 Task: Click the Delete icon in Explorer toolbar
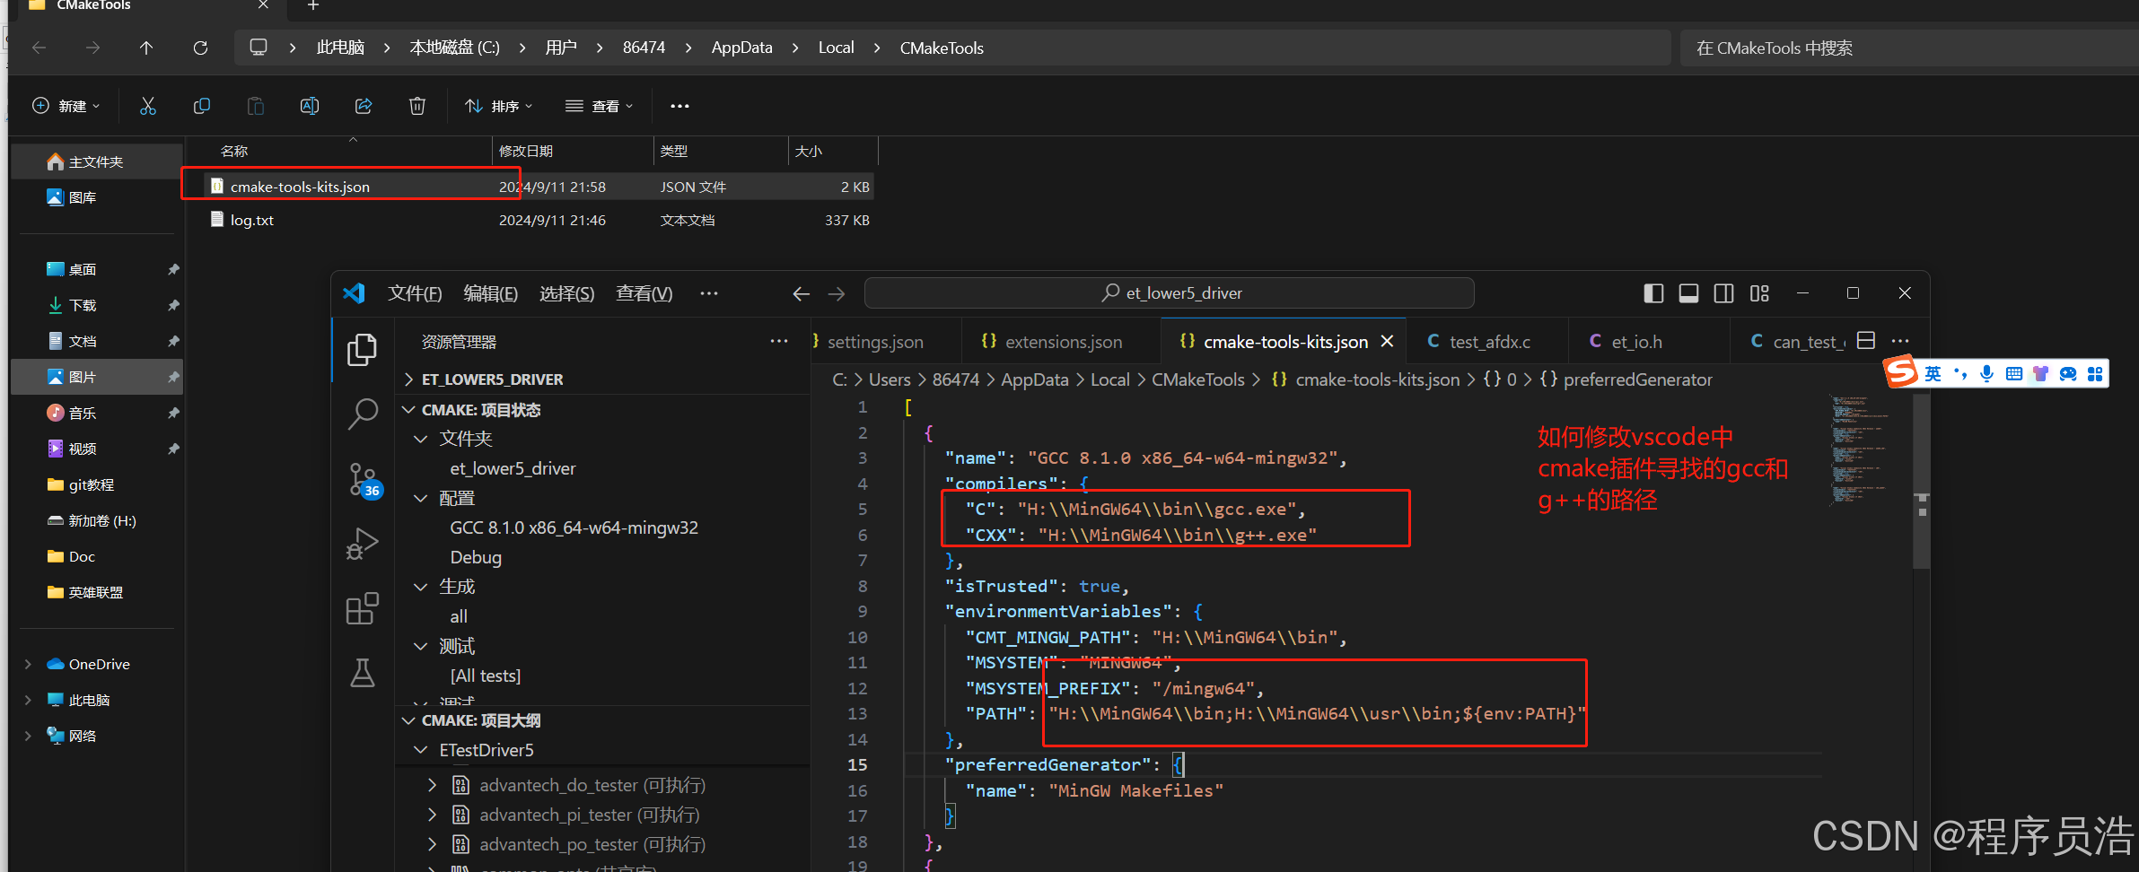[416, 105]
